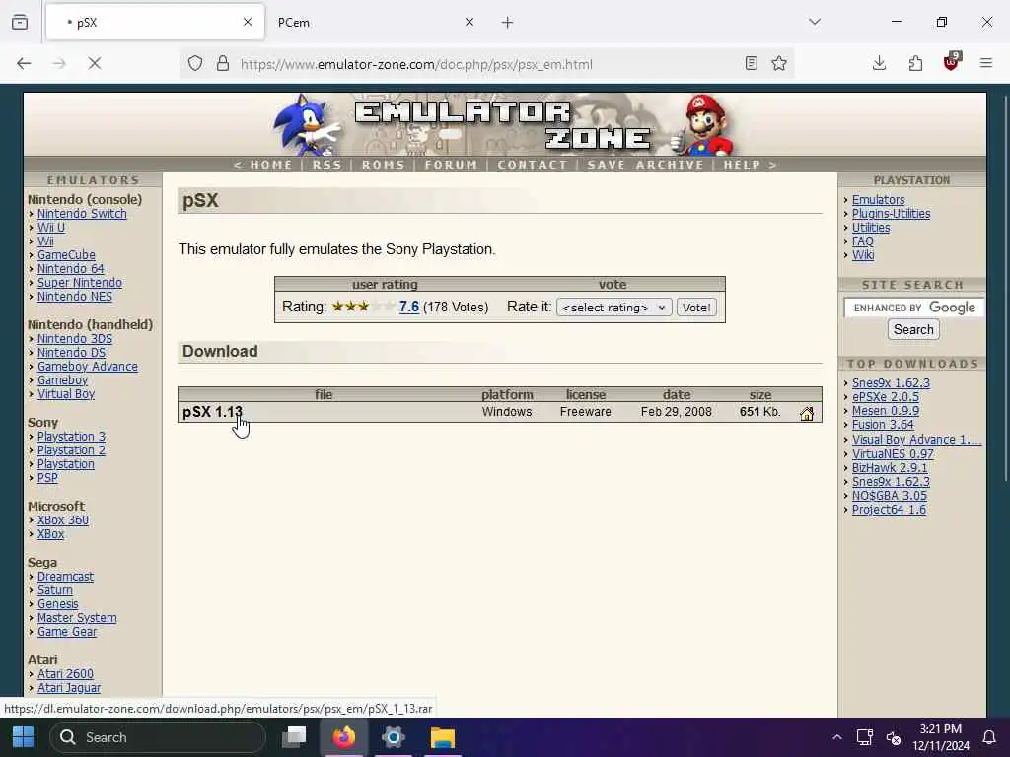Open the extensions puzzle icon

coord(915,63)
